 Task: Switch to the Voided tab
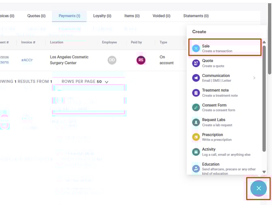click(x=162, y=16)
